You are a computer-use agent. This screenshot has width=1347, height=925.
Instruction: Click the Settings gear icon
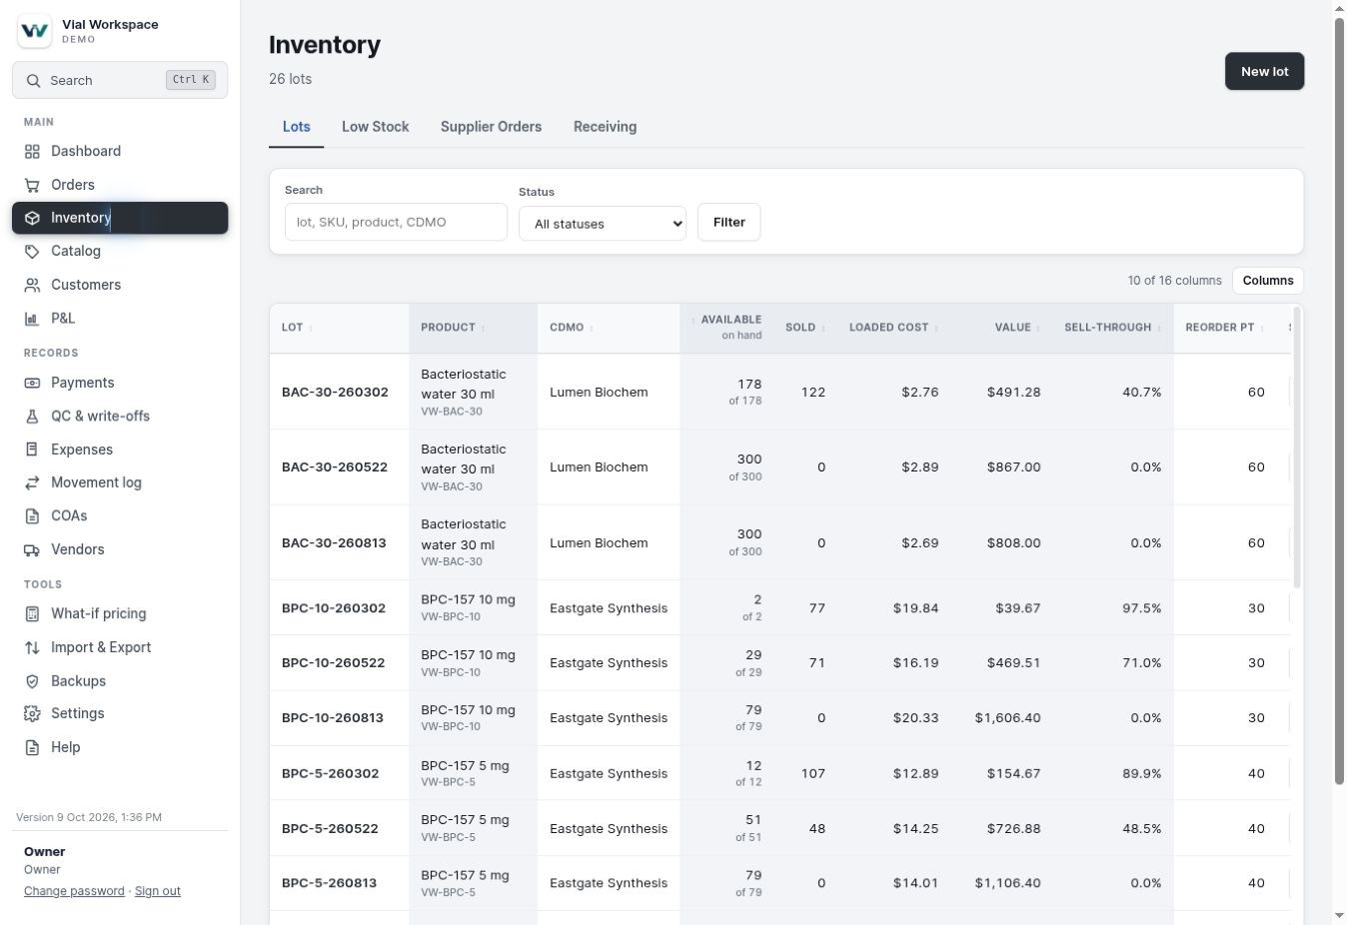click(x=32, y=714)
